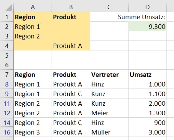Click the Umsatz value 3.000

147,132
